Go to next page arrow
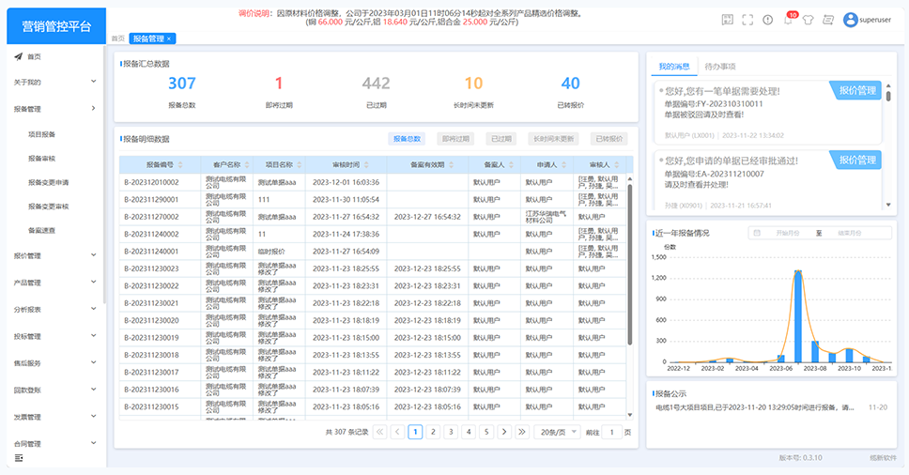Screen dimensions: 909x475 coord(504,432)
